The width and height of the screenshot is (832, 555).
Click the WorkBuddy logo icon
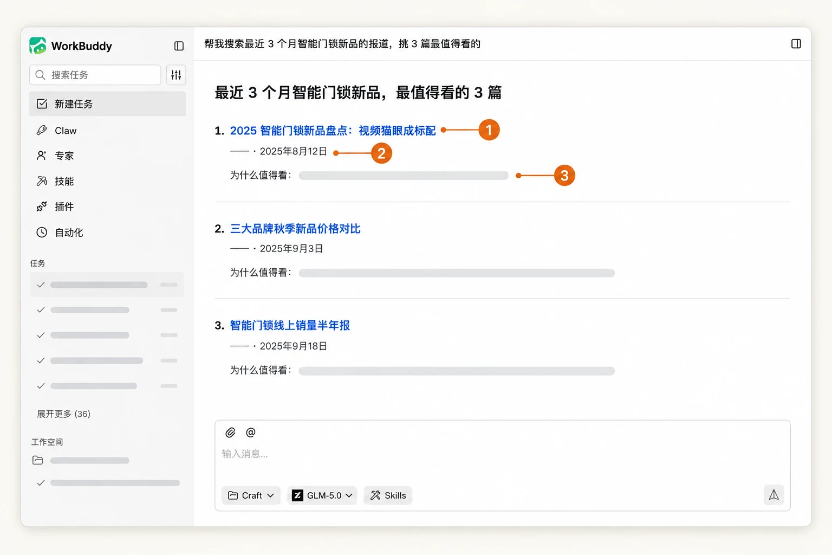click(38, 46)
